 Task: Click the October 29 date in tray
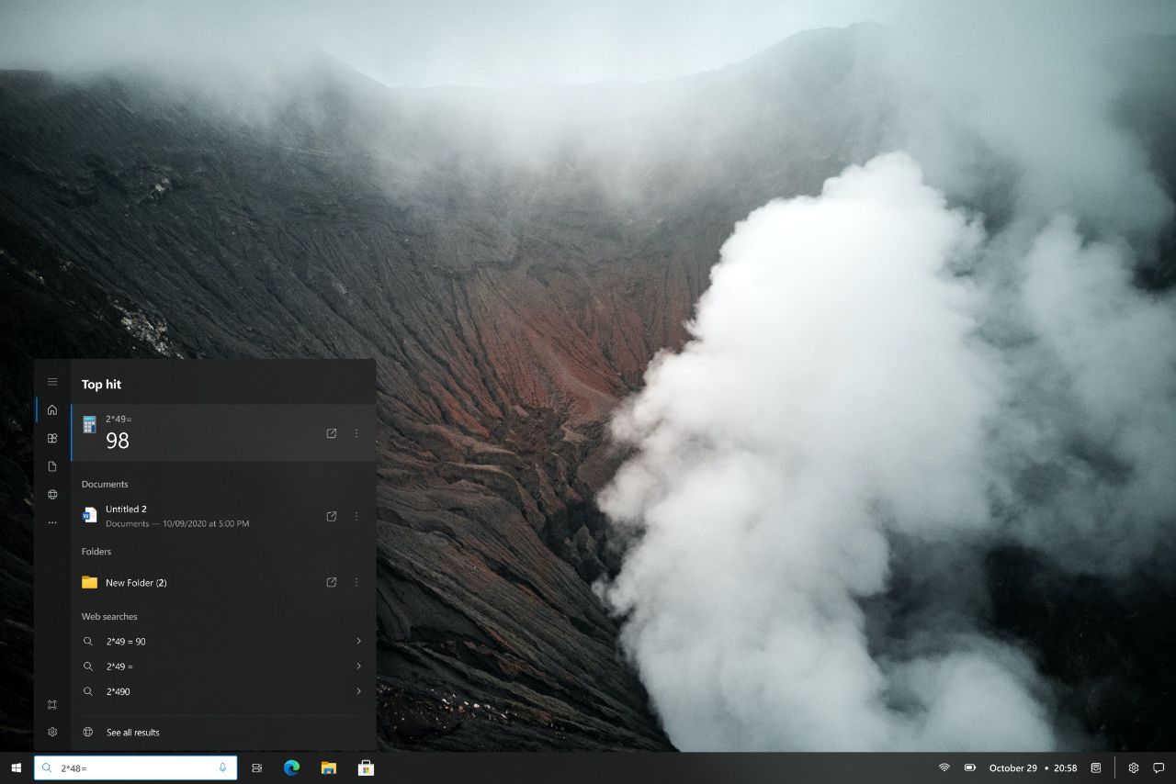pyautogui.click(x=1012, y=768)
